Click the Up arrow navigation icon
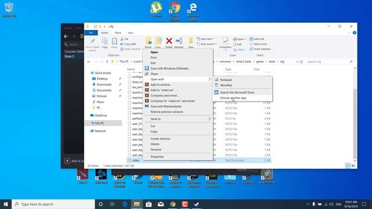 click(107, 62)
